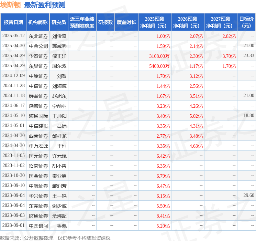Click the 埃斯顿 title text
This screenshot has height=241, width=256.
[10, 5]
